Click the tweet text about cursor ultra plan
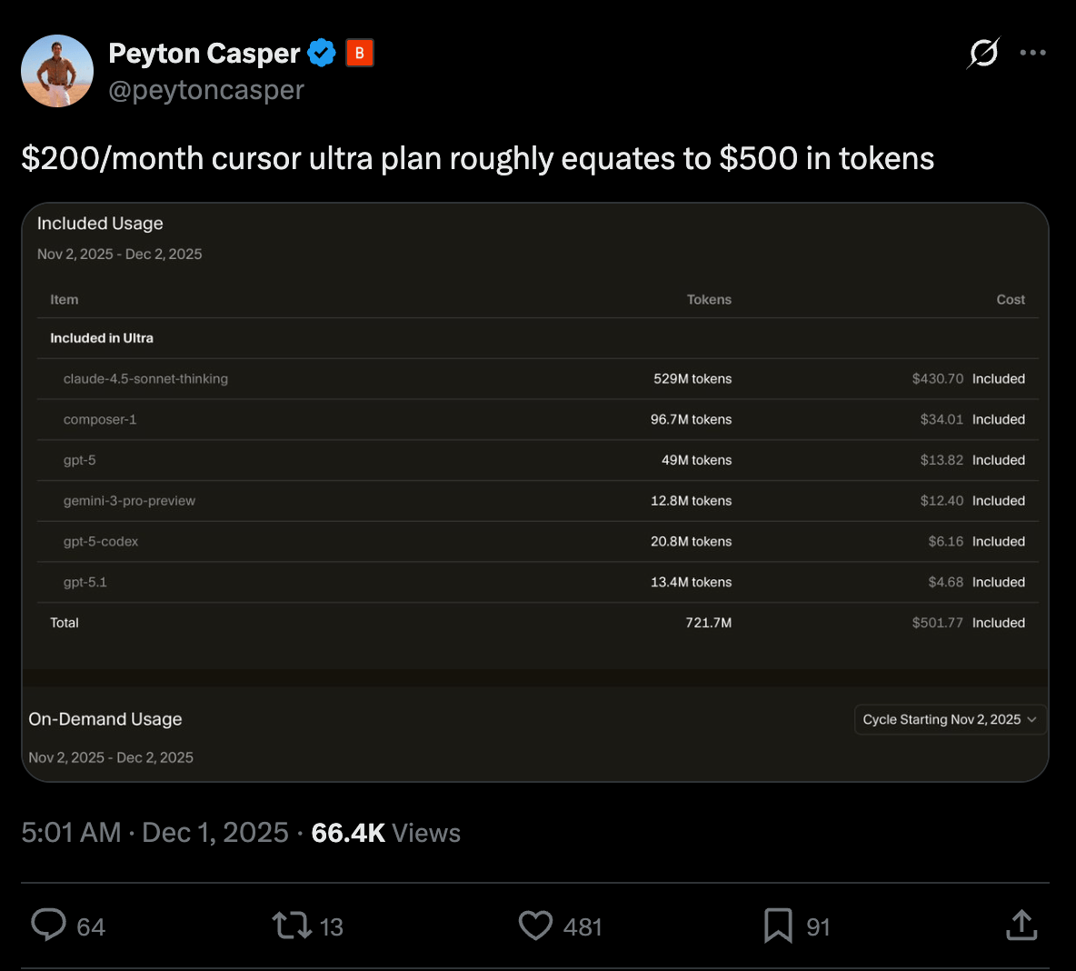 (477, 158)
